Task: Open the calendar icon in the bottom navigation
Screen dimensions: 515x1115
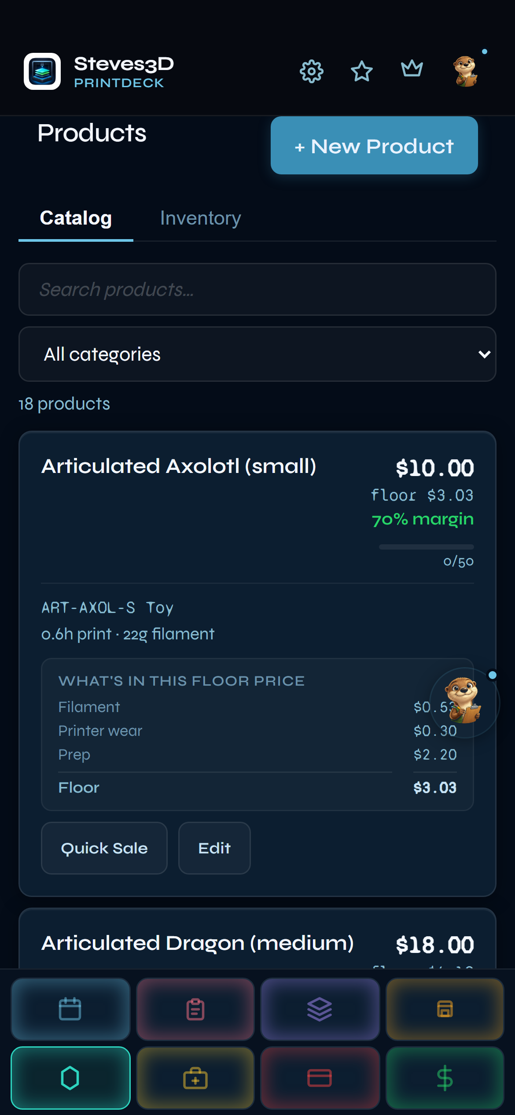Action: [70, 1009]
